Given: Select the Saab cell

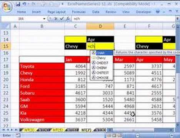Looking at the screenshot, I should click(x=42, y=100).
